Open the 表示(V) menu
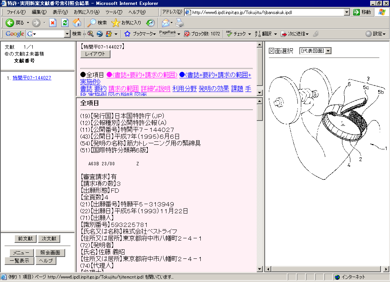 tap(60, 12)
